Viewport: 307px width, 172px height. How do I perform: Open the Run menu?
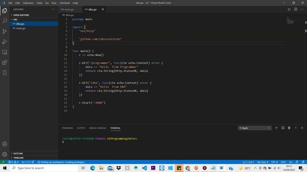[x=54, y=3]
